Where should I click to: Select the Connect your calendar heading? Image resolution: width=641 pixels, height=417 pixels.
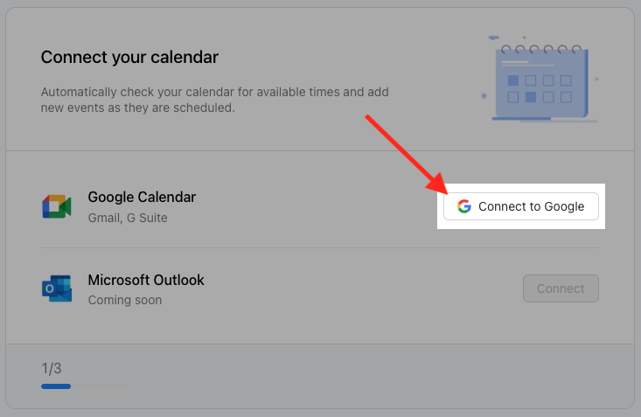[x=129, y=58]
